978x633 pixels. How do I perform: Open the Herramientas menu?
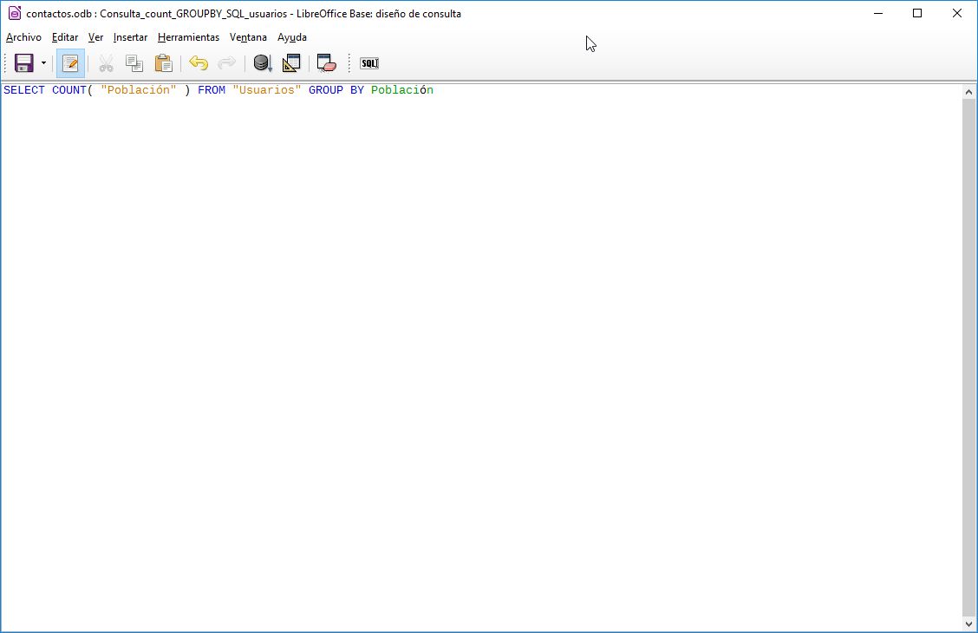point(188,37)
